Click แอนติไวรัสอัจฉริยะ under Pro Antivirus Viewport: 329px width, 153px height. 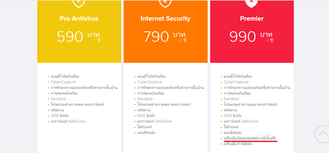(x=65, y=76)
